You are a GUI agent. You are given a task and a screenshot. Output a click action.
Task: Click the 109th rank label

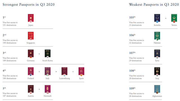click(132, 88)
